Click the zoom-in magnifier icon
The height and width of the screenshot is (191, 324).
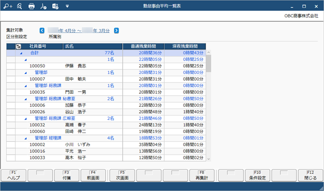tap(8, 6)
